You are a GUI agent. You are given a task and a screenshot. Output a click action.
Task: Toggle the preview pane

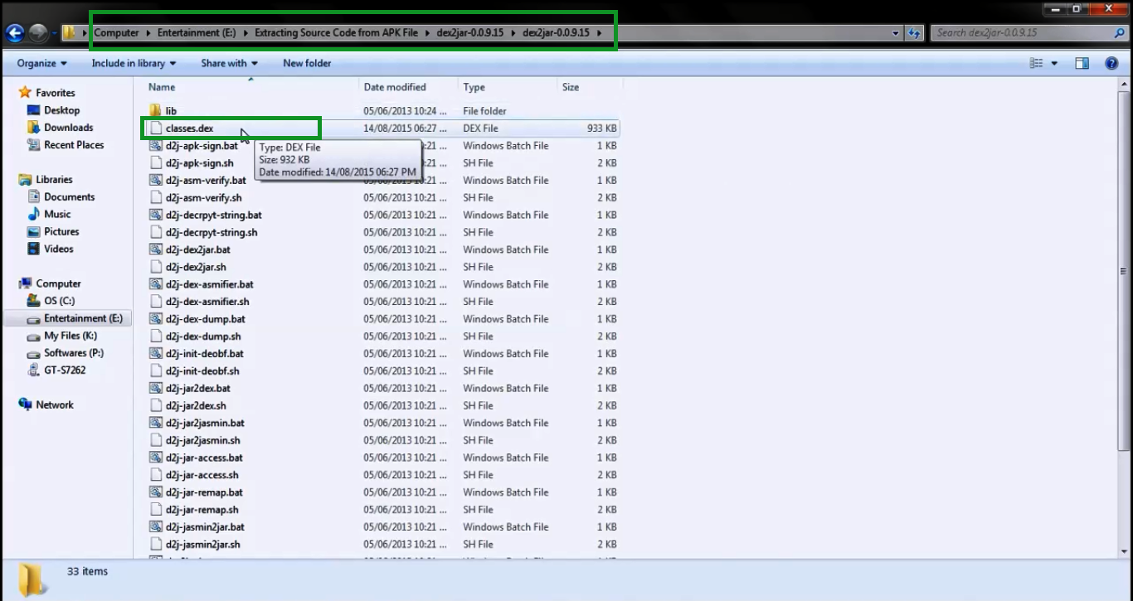(1082, 62)
